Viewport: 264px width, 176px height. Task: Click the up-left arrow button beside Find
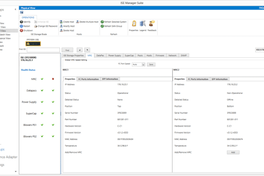coord(79,50)
